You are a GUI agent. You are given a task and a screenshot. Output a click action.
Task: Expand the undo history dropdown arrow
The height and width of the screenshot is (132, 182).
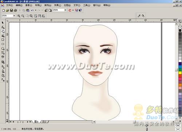click(36, 10)
